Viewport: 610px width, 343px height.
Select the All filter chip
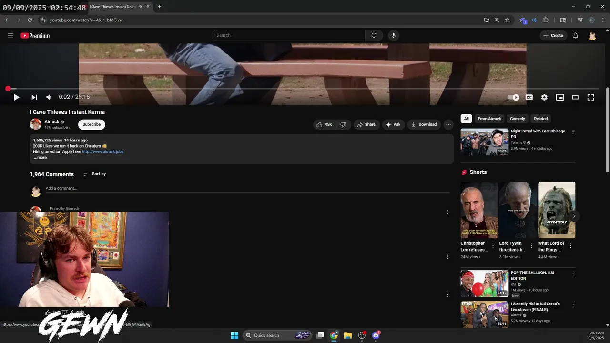pos(467,119)
